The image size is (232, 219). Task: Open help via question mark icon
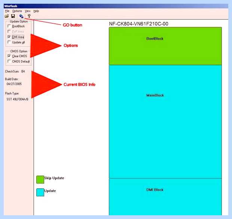pyautogui.click(x=29, y=16)
